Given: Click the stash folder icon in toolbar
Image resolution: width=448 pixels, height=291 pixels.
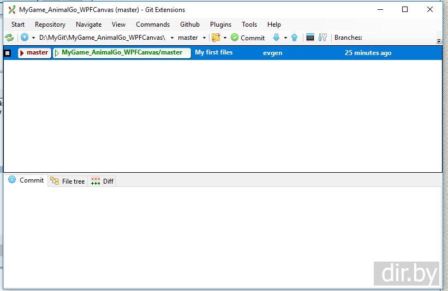Looking at the screenshot, I should 216,38.
